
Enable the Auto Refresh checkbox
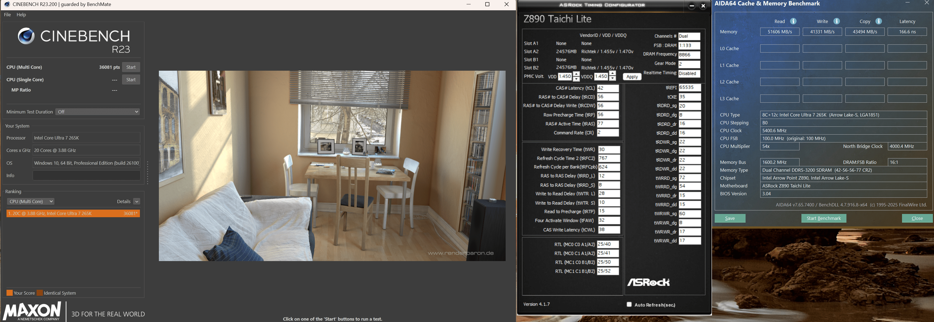(x=629, y=305)
